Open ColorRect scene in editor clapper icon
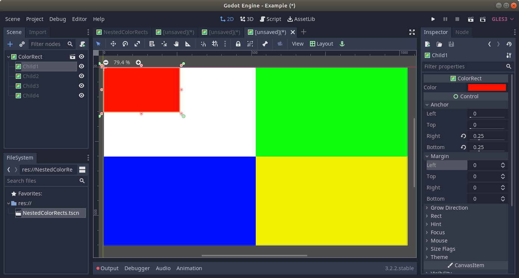 pos(73,57)
